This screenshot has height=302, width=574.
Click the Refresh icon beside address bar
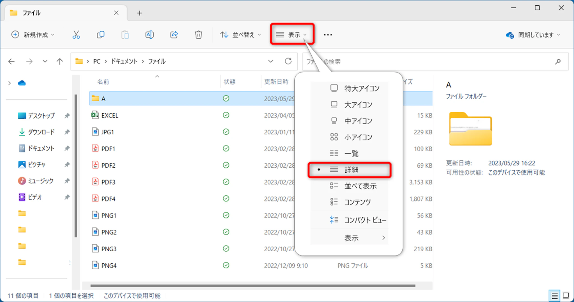click(288, 61)
